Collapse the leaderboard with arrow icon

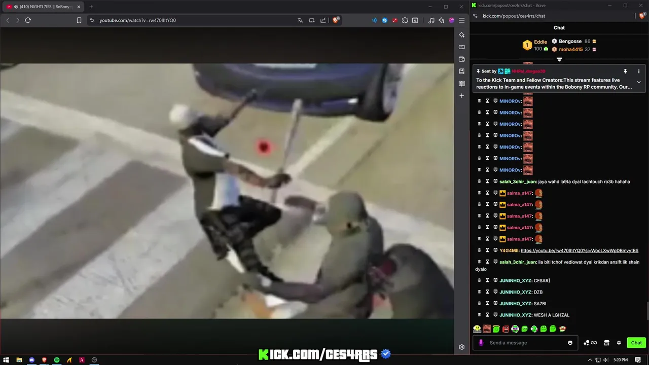(559, 59)
